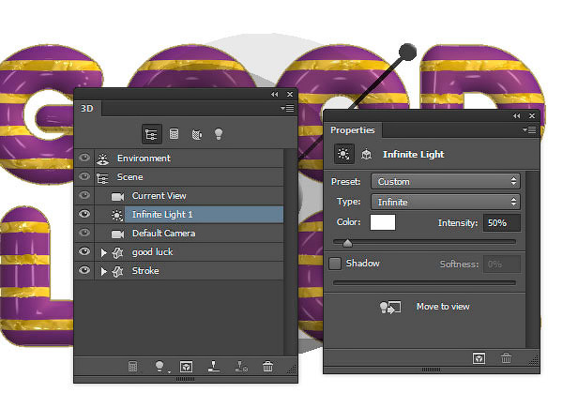Hide the Stroke mesh
563x408 pixels.
[84, 270]
